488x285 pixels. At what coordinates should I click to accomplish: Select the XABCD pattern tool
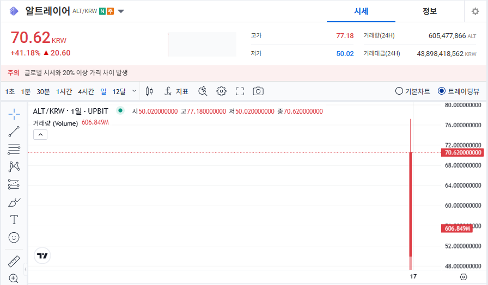coord(14,166)
